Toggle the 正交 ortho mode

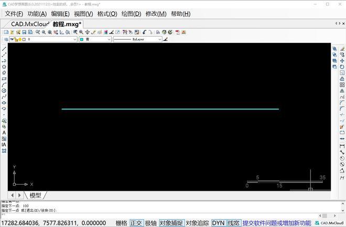pyautogui.click(x=136, y=223)
